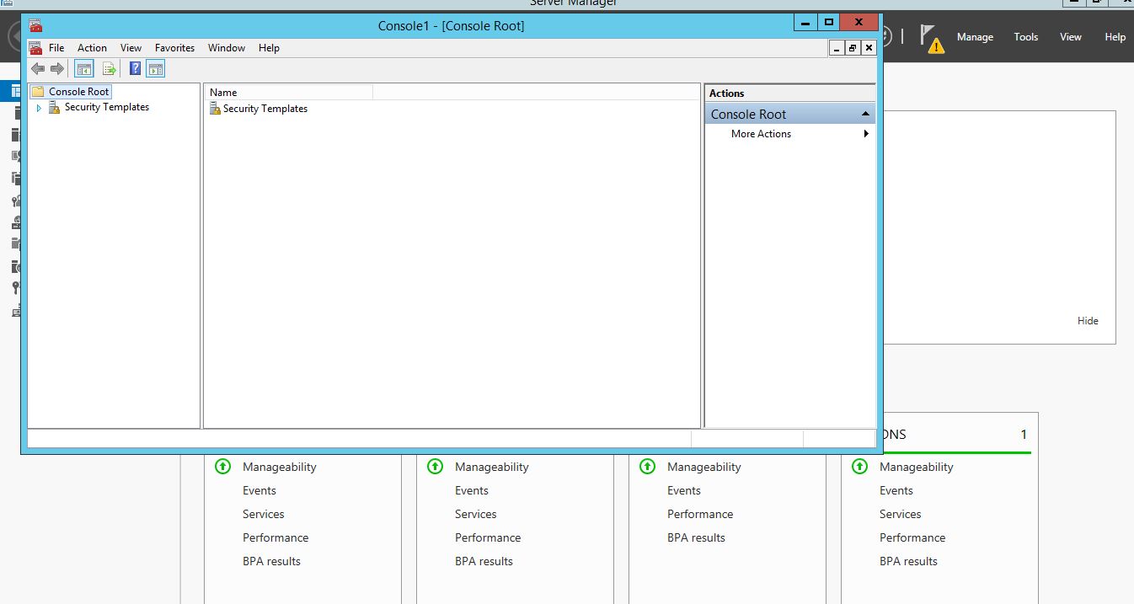This screenshot has width=1134, height=604.
Task: Click Manageability in tile lacking Services row
Action: [x=703, y=467]
